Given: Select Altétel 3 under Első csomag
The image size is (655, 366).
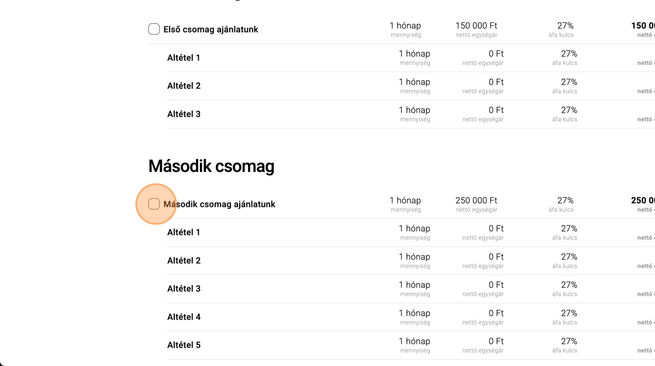Looking at the screenshot, I should 184,114.
